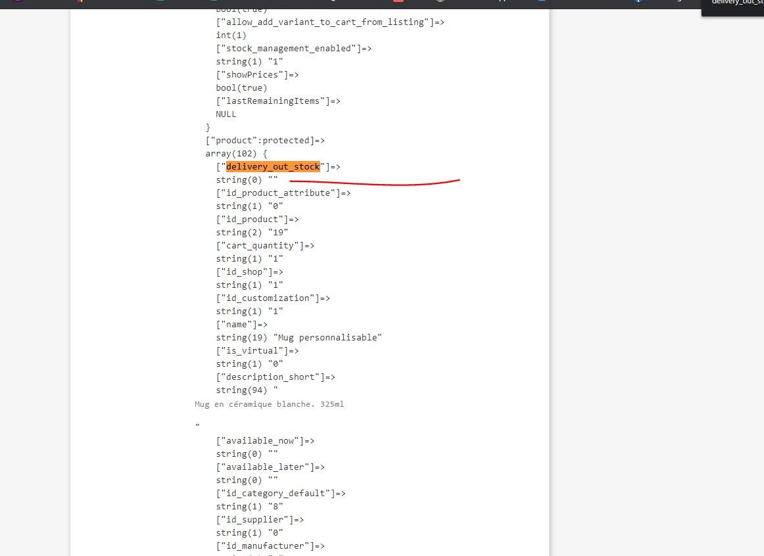
Task: Select the id_customization key
Action: click(x=273, y=298)
